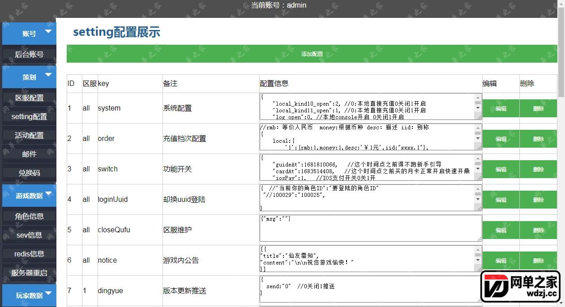Select setting配置 in sidebar
Image resolution: width=565 pixels, height=307 pixels.
pyautogui.click(x=29, y=116)
